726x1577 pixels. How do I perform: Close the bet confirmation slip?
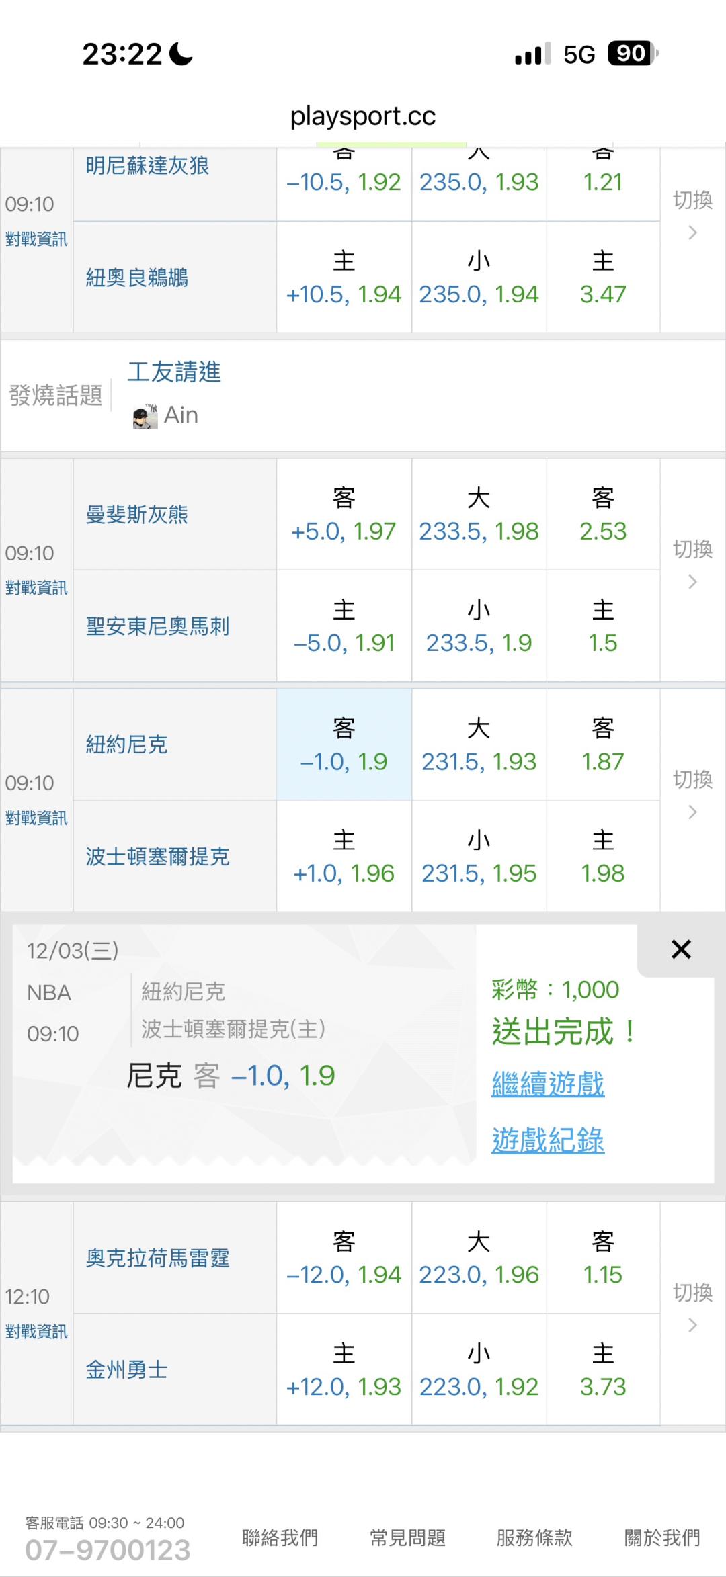[680, 949]
